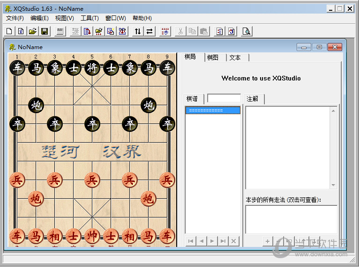Click the paste clipboard toolbar icon
359x268 pixels.
coord(204,31)
